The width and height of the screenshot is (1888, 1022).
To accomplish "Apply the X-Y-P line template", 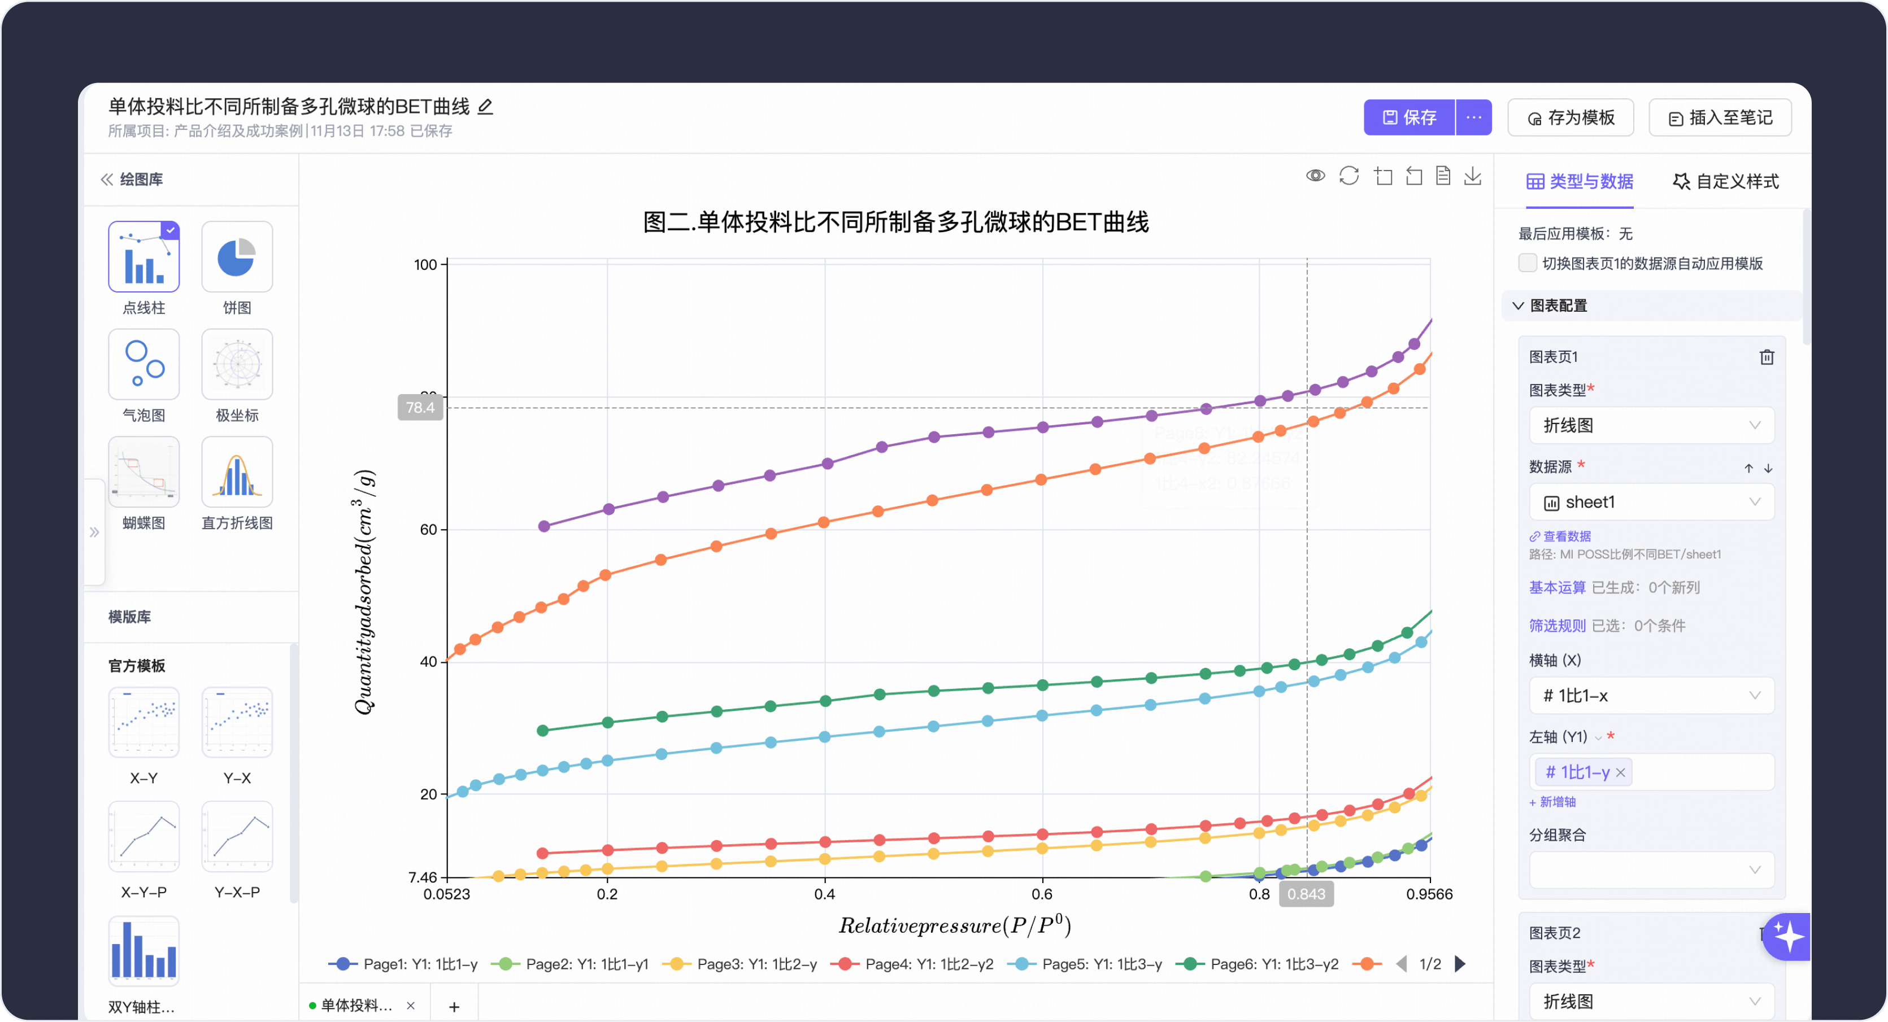I will pyautogui.click(x=143, y=837).
